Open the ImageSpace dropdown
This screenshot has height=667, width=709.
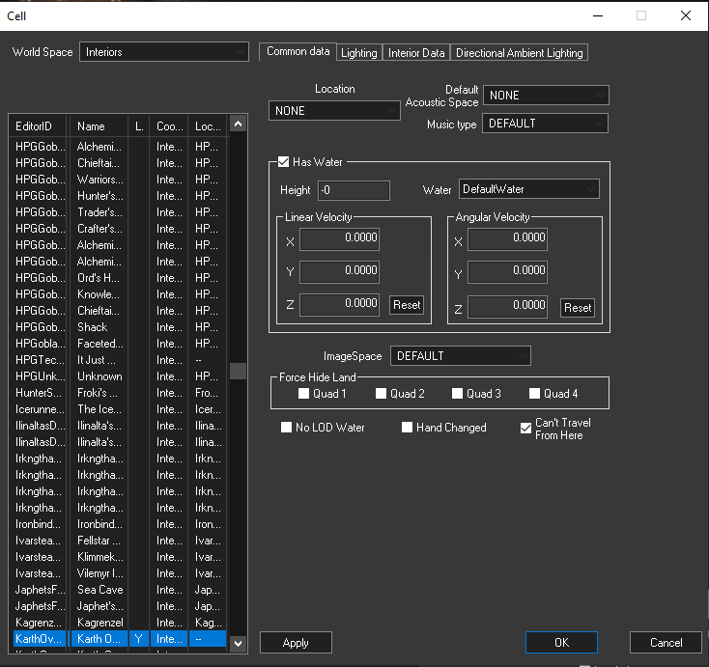tap(461, 356)
